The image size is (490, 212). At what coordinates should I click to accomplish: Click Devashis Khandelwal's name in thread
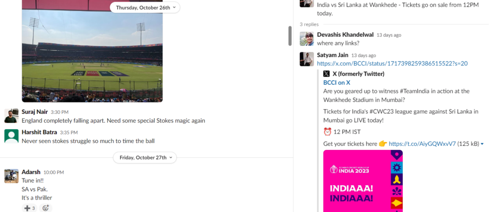345,35
